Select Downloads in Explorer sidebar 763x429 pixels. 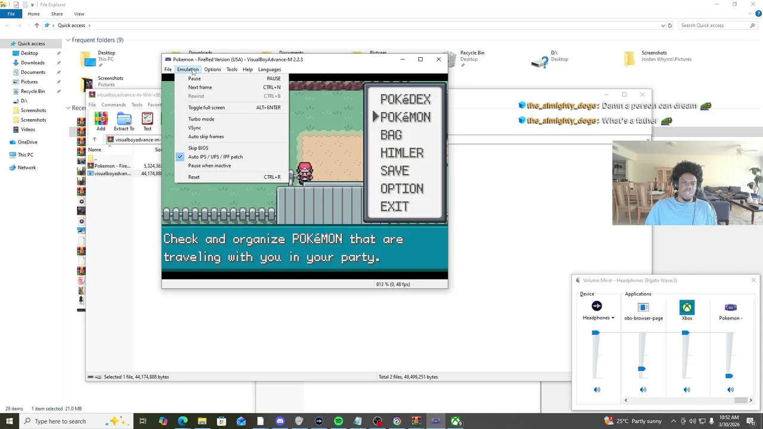point(33,63)
